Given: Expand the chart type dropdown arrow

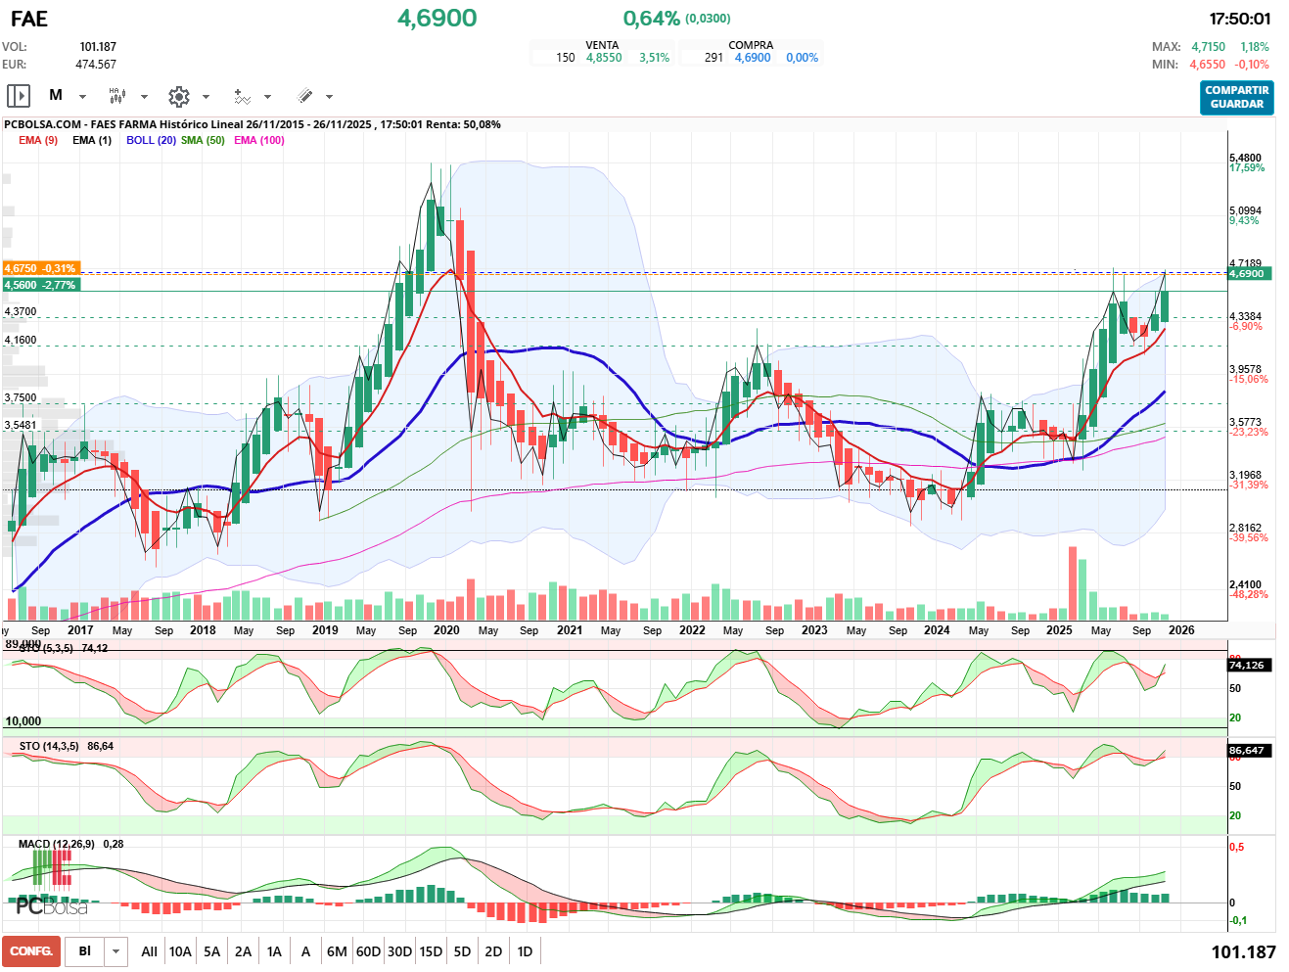Looking at the screenshot, I should point(144,97).
